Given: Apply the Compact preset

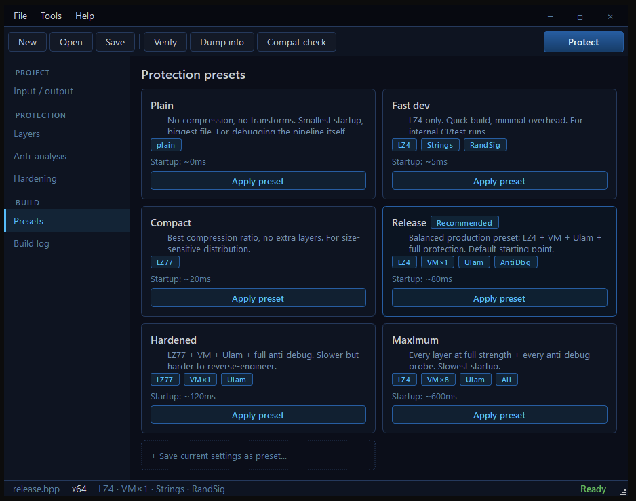Looking at the screenshot, I should (x=258, y=298).
